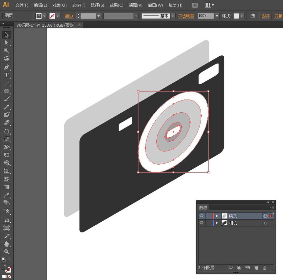Open the 效果(C) menu
Viewport: 283px width, 280px height.
tap(116, 5)
